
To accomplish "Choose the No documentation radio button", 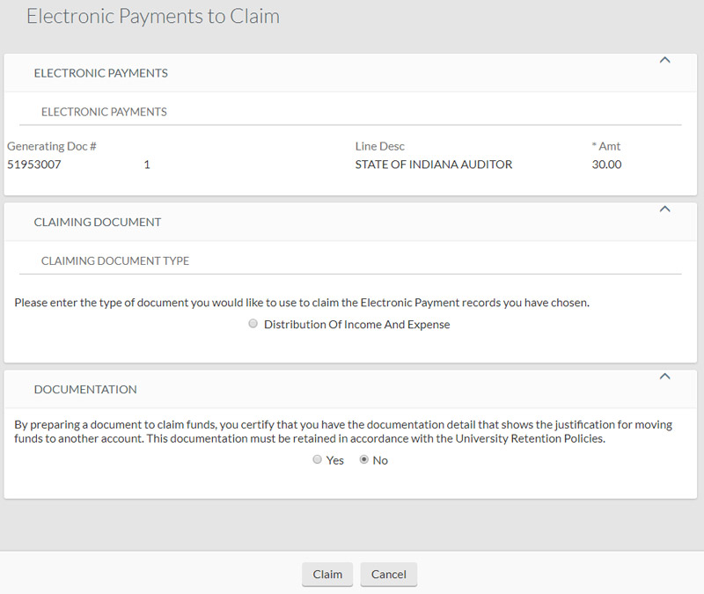I will [363, 460].
